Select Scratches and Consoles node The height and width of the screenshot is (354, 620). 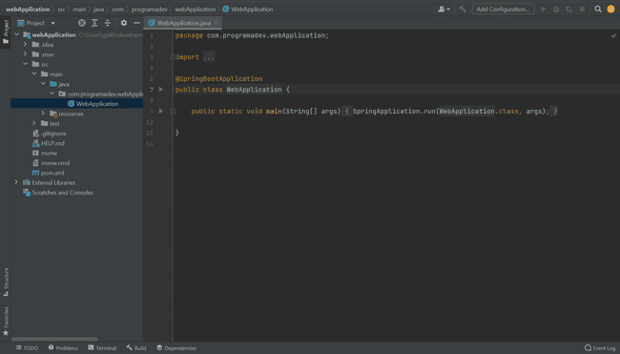tap(58, 193)
